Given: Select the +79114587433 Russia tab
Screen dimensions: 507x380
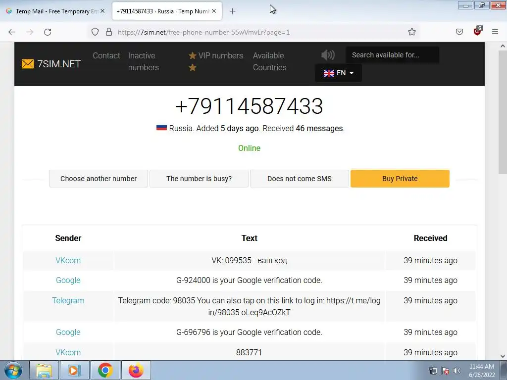Looking at the screenshot, I should point(167,11).
